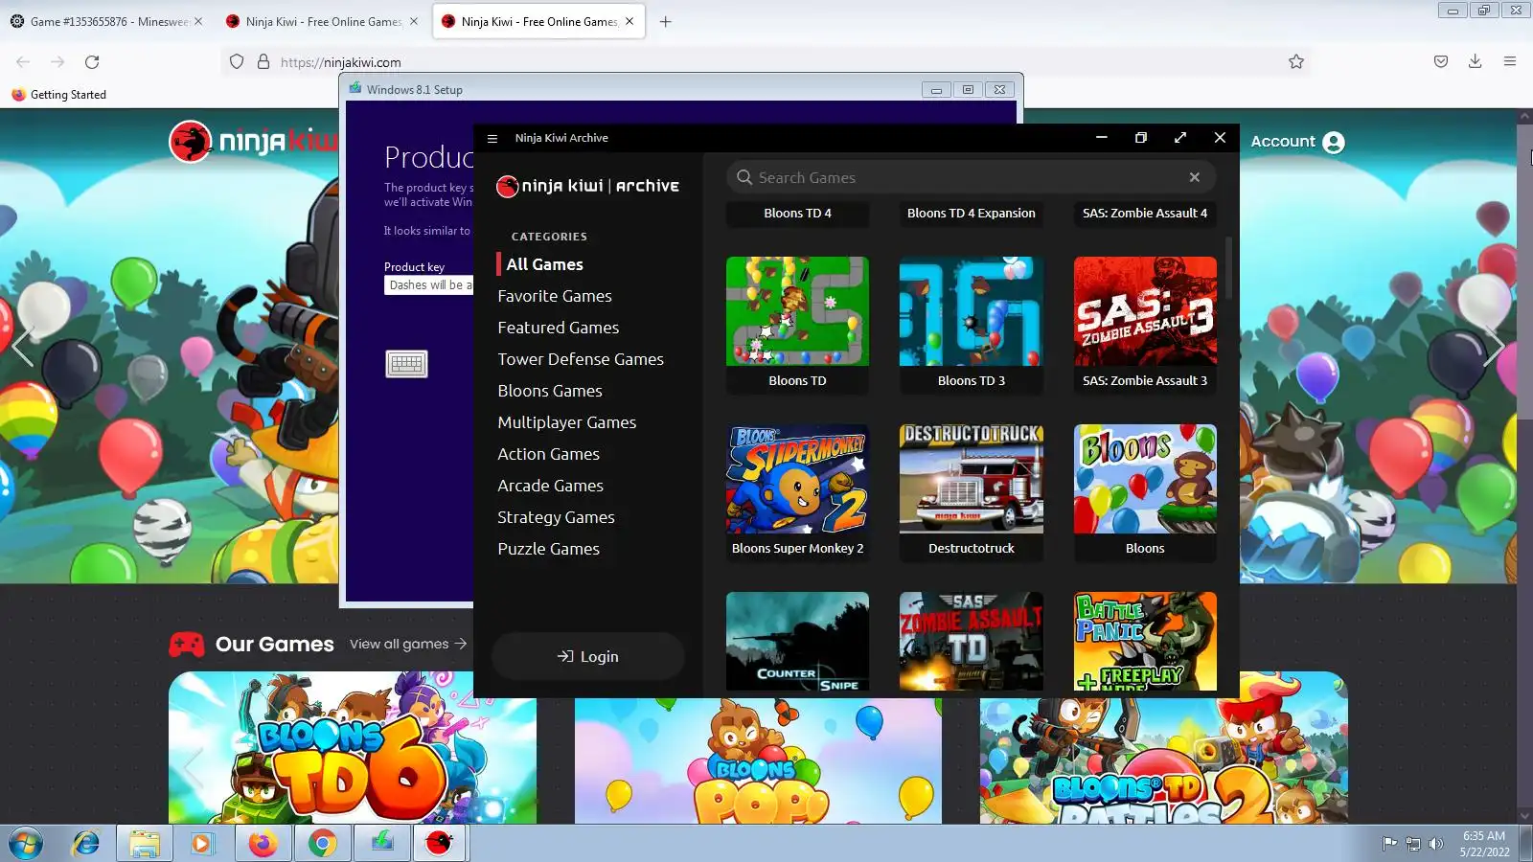Open Firefox downloads panel

(1476, 62)
